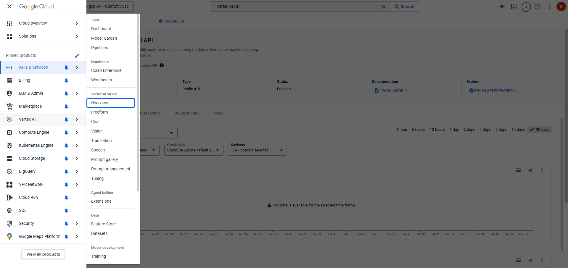Open the help question mark icon

coord(538,7)
